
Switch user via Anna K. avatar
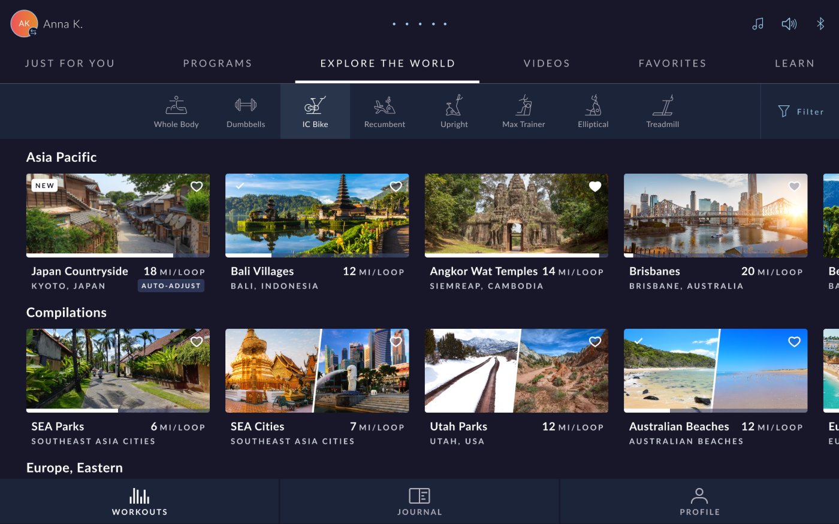click(x=25, y=24)
